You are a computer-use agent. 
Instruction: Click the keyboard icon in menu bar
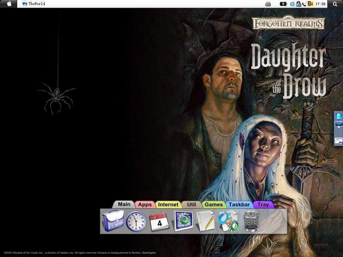tap(268, 4)
